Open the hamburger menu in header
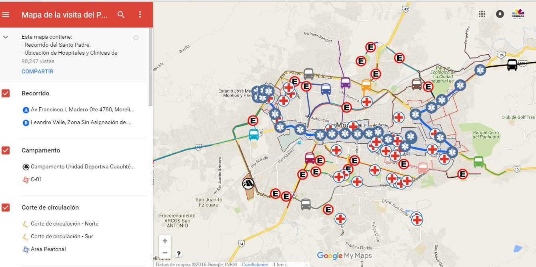 [6, 15]
